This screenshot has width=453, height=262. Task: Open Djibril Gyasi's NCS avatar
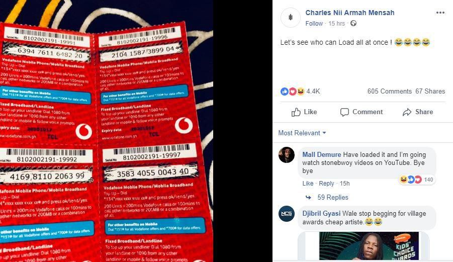pos(287,214)
